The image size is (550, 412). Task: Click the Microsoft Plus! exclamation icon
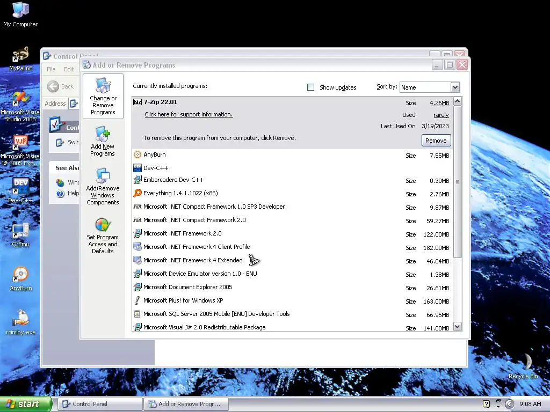pyautogui.click(x=137, y=300)
